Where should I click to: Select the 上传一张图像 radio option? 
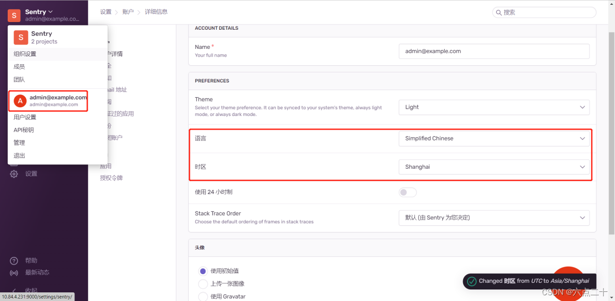click(x=203, y=284)
